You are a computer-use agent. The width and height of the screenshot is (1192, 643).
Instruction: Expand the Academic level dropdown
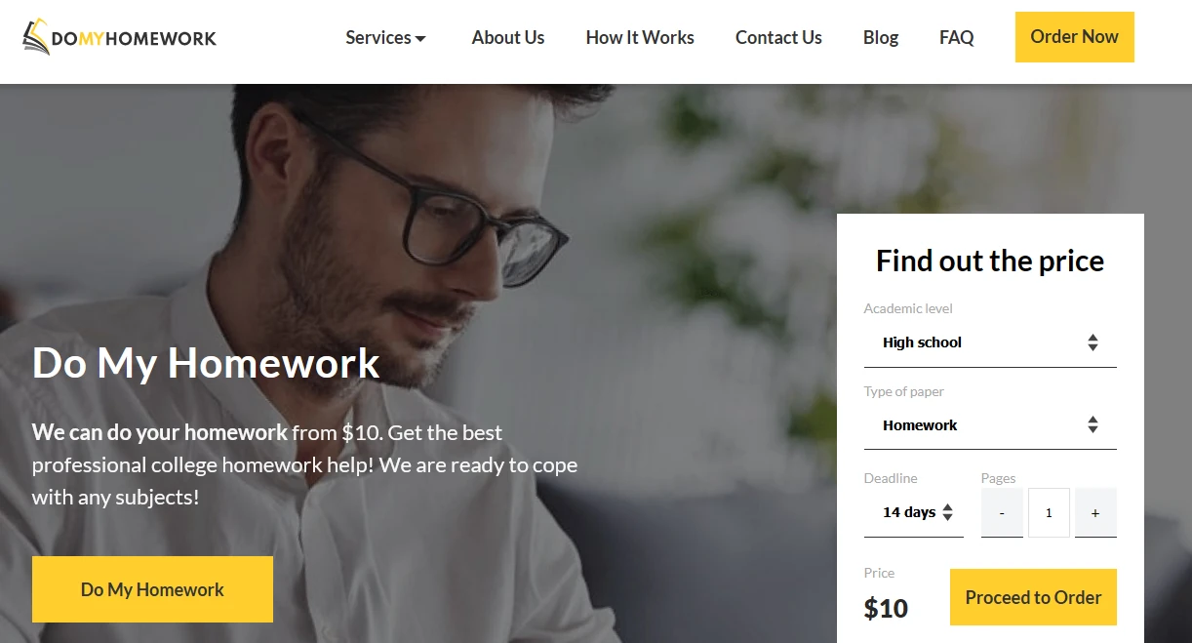tap(990, 342)
